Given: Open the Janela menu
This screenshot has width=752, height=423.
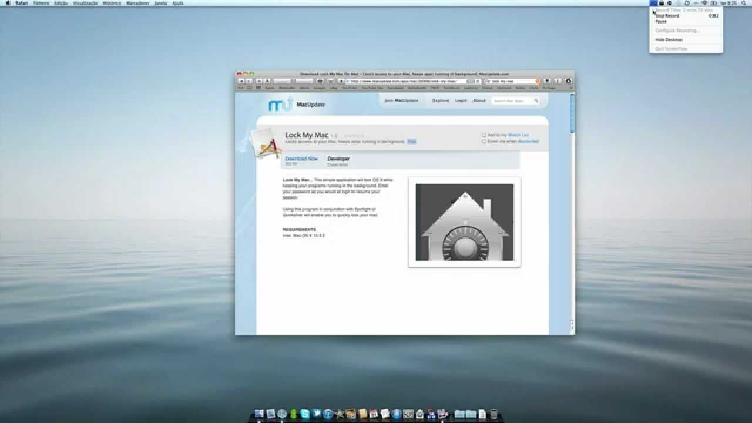Looking at the screenshot, I should pyautogui.click(x=160, y=3).
